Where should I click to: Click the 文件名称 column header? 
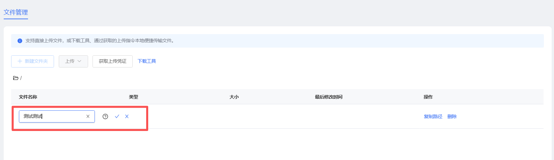(28, 97)
